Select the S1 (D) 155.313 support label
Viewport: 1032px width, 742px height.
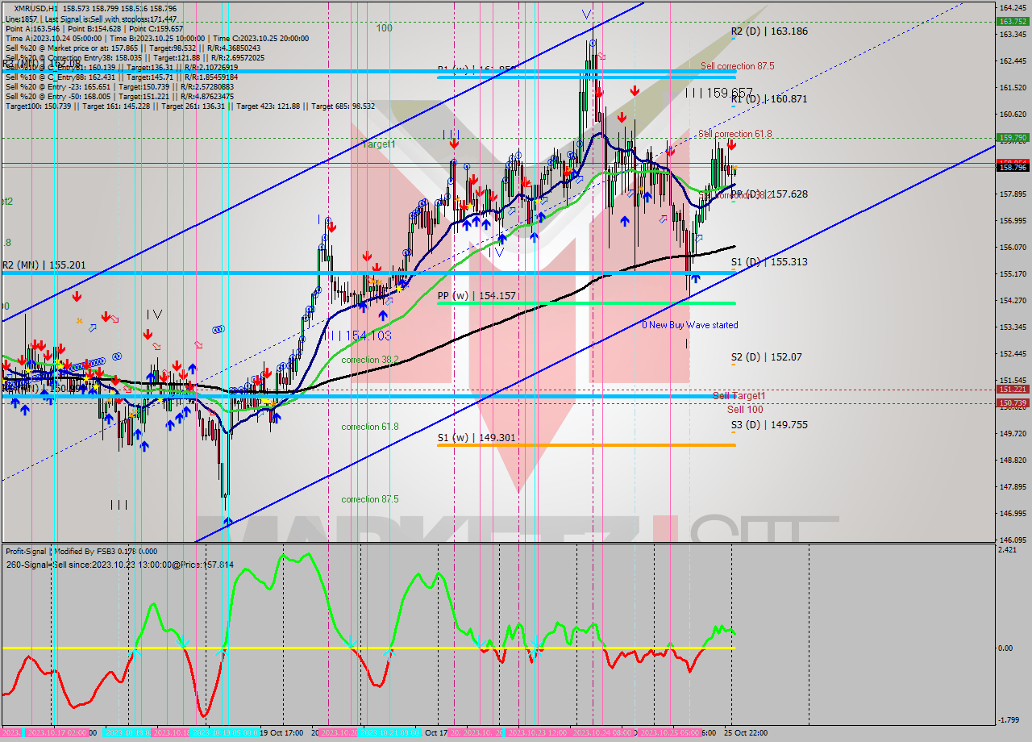pyautogui.click(x=768, y=262)
